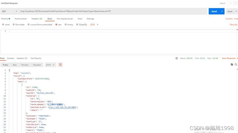Open the Send button dropdown arrow
The image size is (238, 133).
(x=222, y=11)
